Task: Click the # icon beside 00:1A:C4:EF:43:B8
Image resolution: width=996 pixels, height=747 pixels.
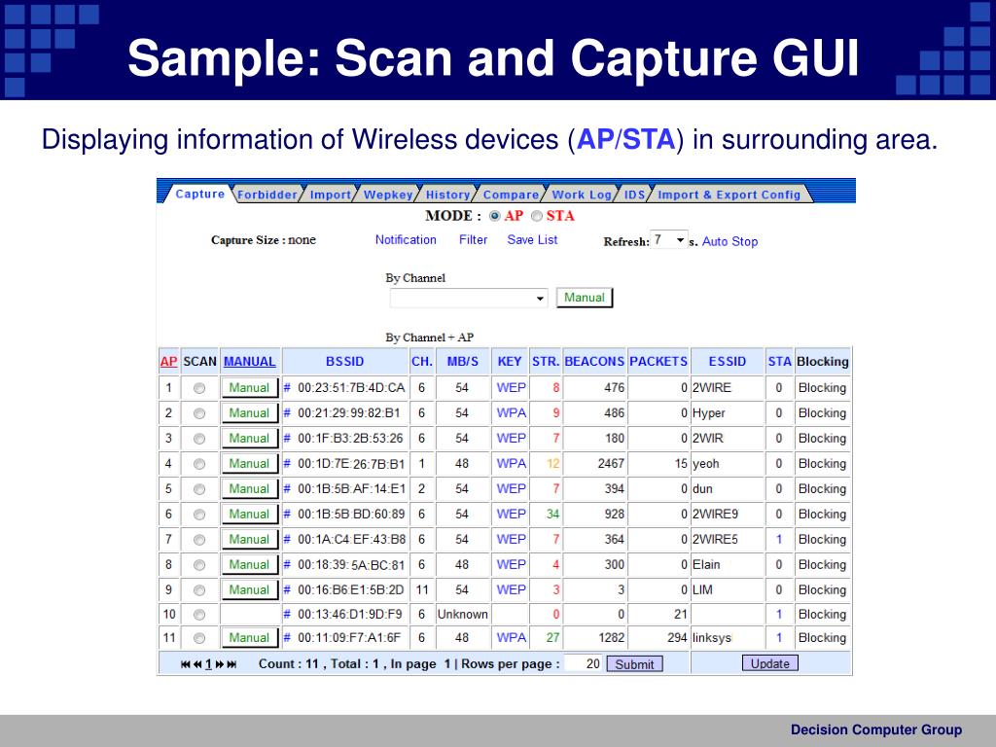Action: (x=287, y=539)
